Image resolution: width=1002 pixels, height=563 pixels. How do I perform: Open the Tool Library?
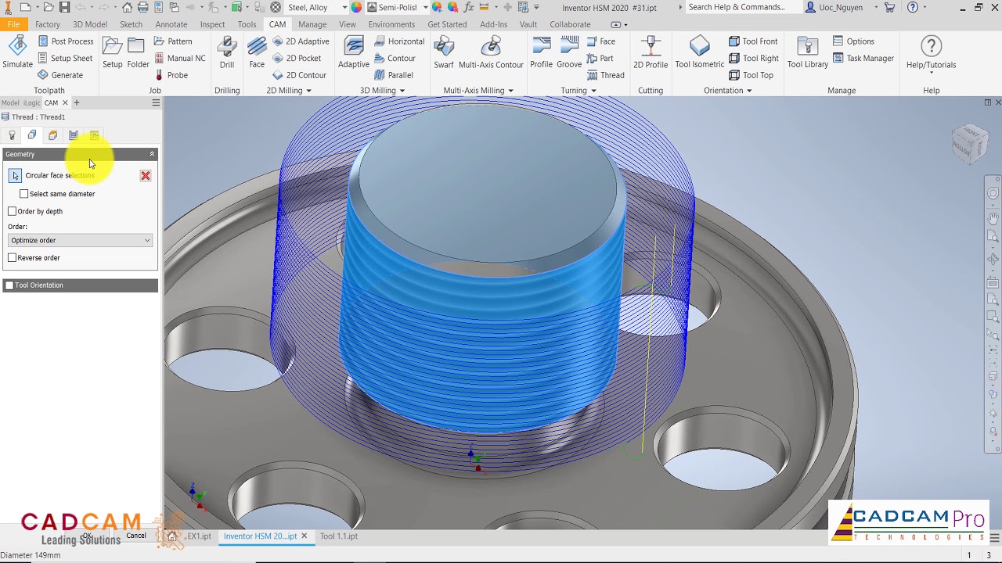tap(808, 52)
